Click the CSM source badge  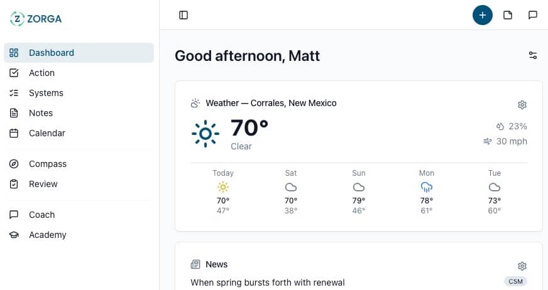coord(515,281)
